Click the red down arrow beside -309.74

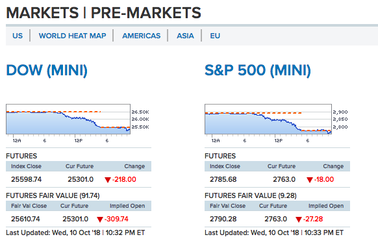(x=100, y=219)
